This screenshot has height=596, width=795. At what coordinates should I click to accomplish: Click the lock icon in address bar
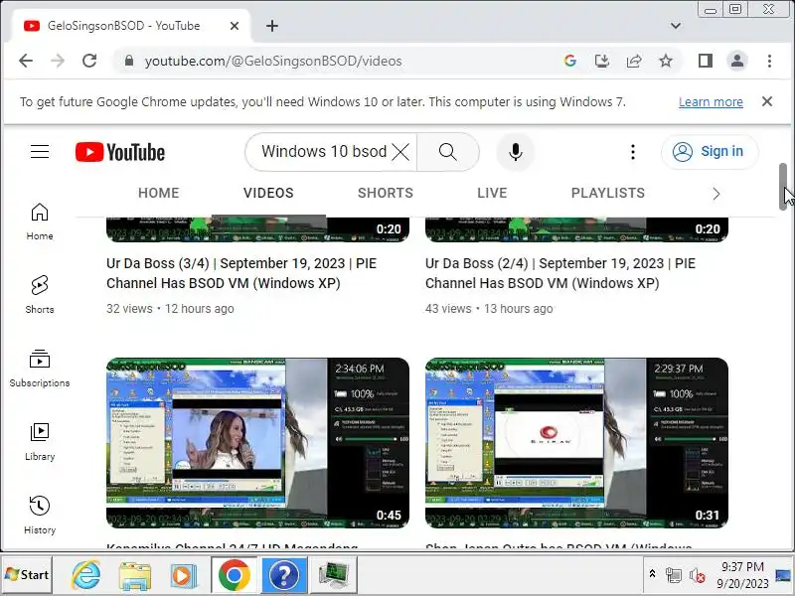click(129, 61)
